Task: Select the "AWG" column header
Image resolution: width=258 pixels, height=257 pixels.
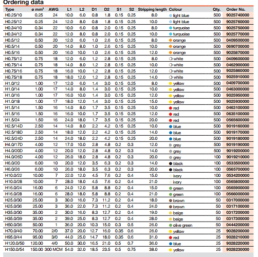Action: click(x=53, y=9)
